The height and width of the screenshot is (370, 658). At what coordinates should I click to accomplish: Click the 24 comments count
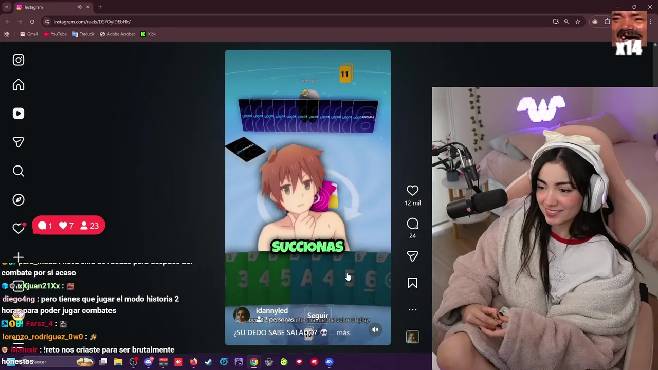(x=412, y=236)
